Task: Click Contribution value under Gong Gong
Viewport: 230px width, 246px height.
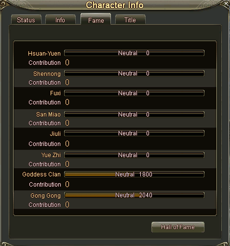Action: coord(67,204)
